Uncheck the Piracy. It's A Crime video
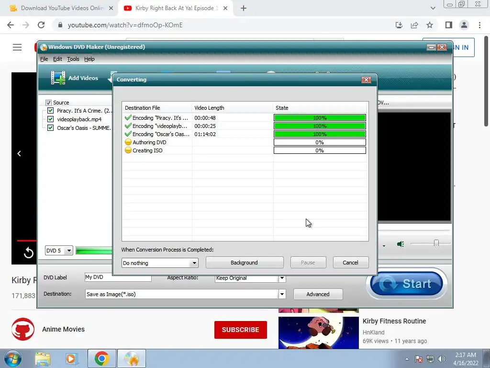The height and width of the screenshot is (368, 490). click(50, 111)
